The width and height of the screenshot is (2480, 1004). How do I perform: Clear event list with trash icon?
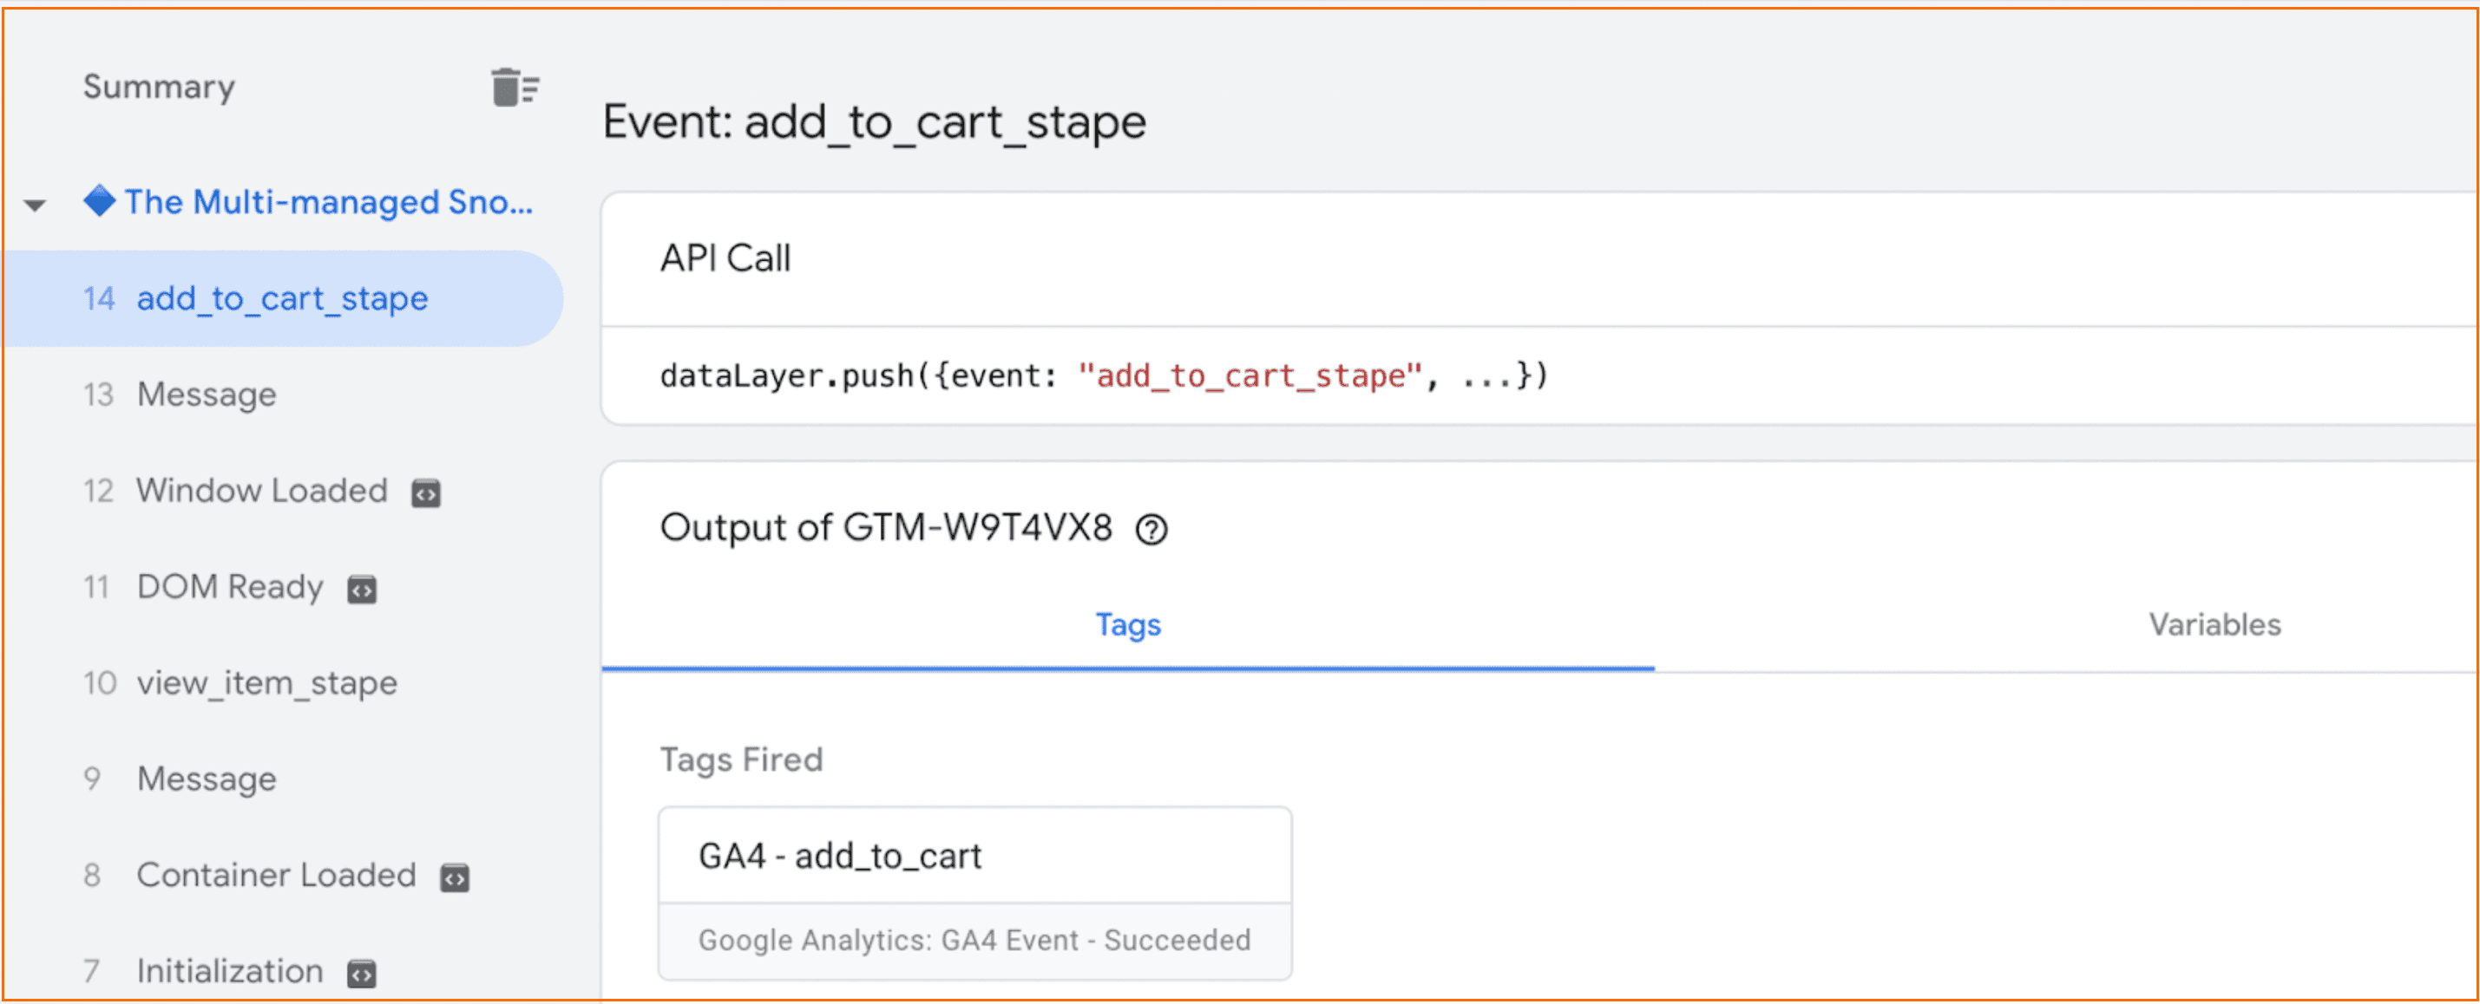coord(514,88)
